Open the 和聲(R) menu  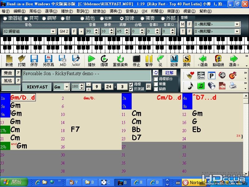157,11
